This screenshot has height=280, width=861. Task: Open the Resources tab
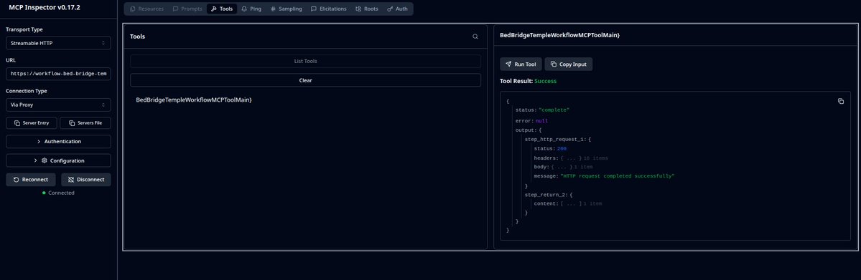146,9
